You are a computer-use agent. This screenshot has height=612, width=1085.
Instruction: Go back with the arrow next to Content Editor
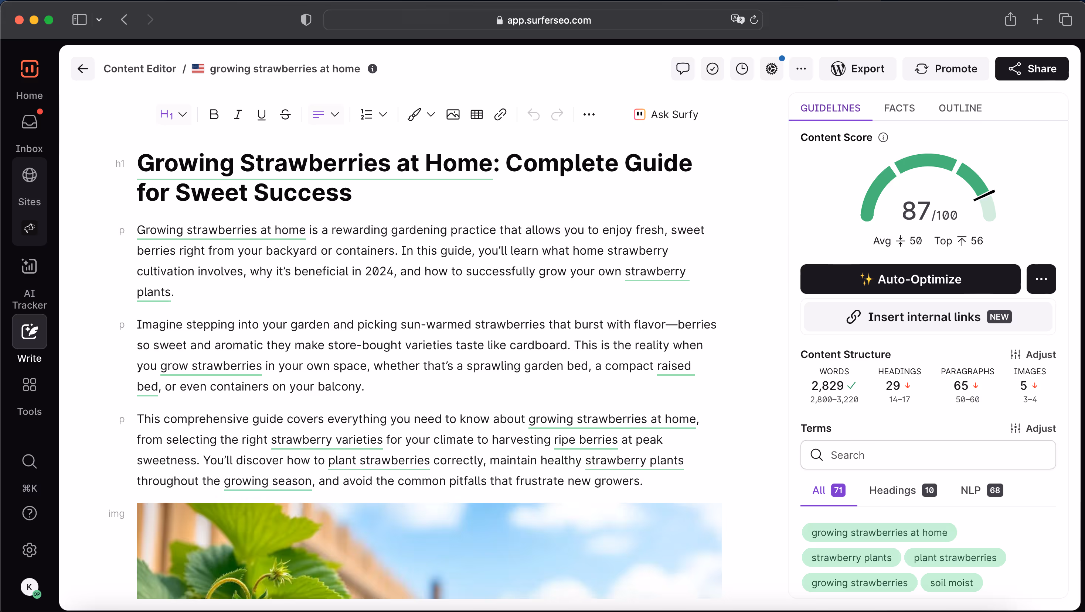[x=83, y=69]
